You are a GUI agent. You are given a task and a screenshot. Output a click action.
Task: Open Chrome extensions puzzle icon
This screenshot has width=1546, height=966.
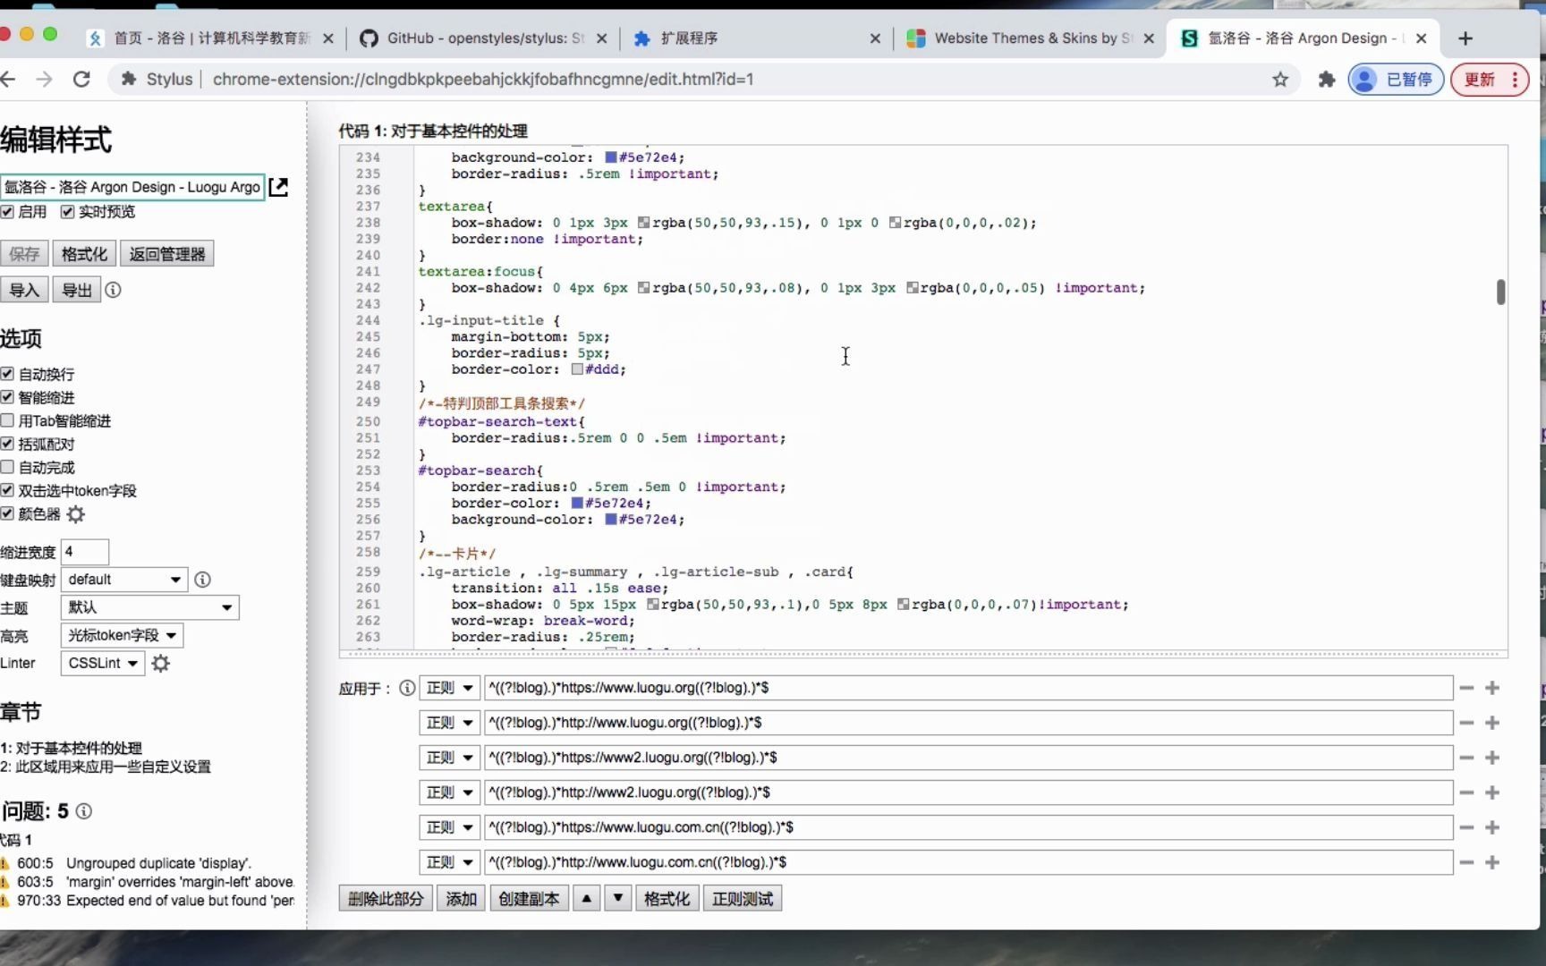(1327, 80)
